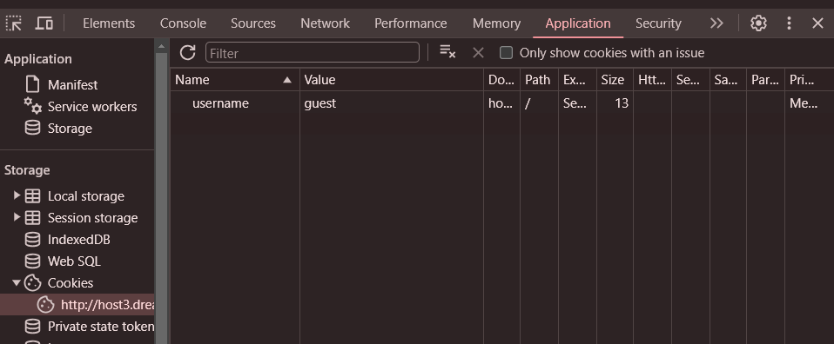Click the clear all cookies icon

coord(447,51)
